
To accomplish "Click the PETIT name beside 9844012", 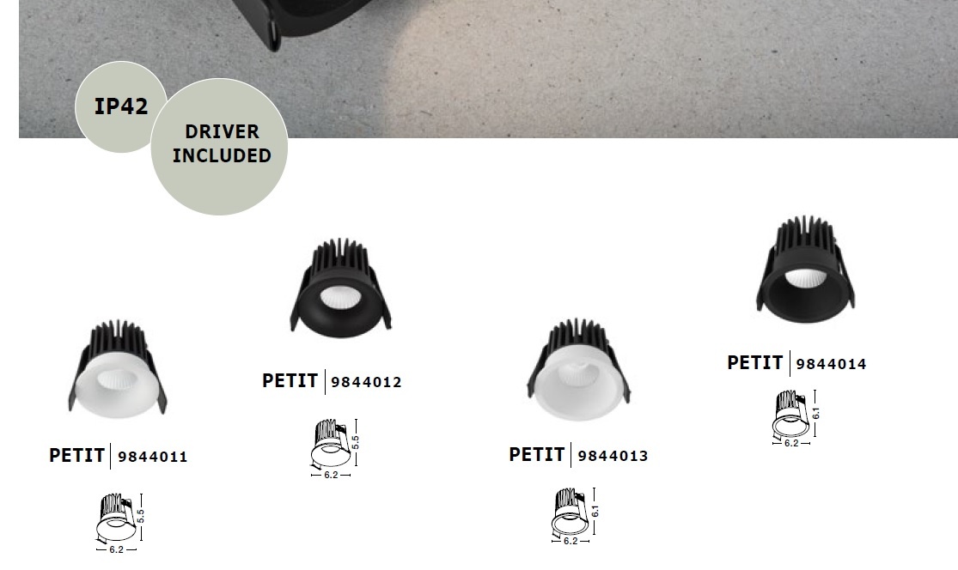I will tap(290, 381).
